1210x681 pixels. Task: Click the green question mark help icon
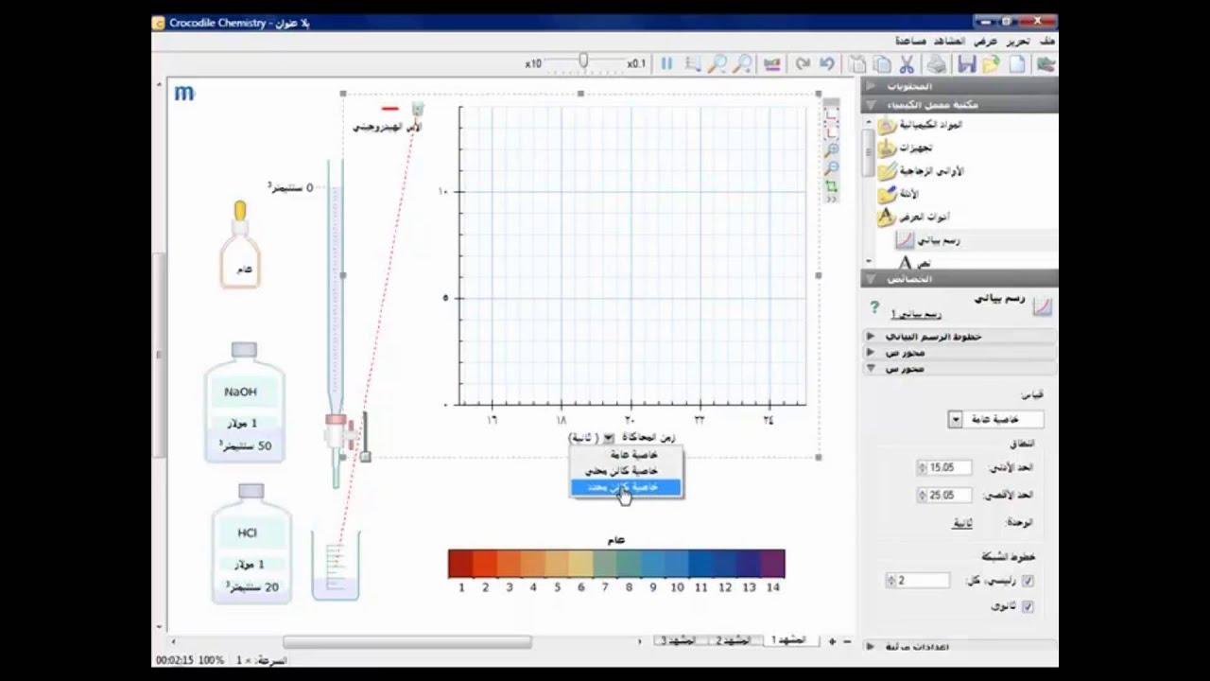[874, 306]
